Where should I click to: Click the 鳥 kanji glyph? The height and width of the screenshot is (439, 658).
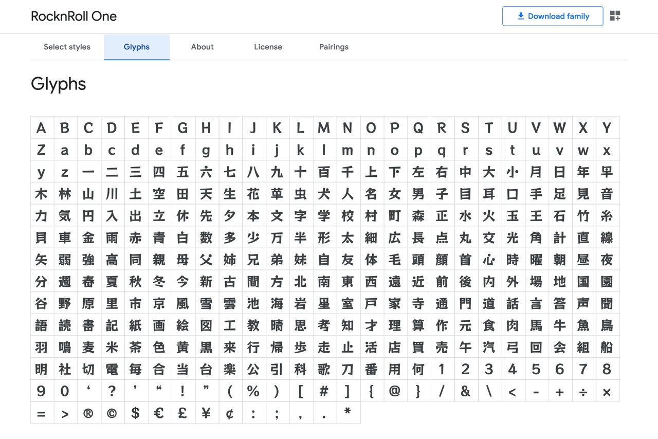point(607,325)
